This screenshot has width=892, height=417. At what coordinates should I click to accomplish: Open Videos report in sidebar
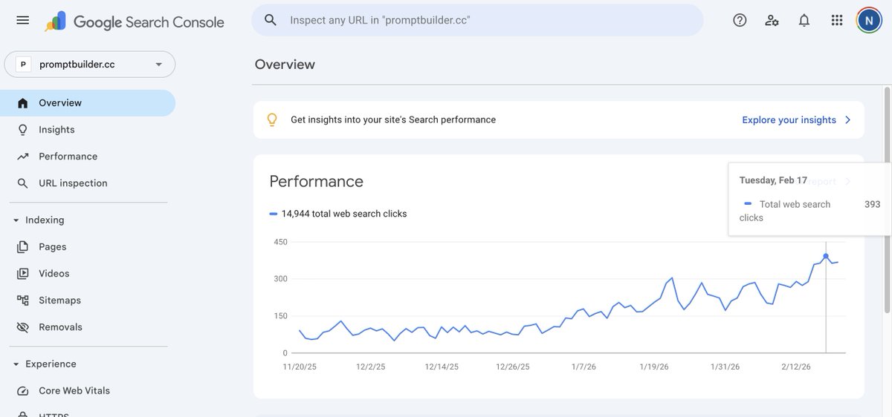(88, 274)
